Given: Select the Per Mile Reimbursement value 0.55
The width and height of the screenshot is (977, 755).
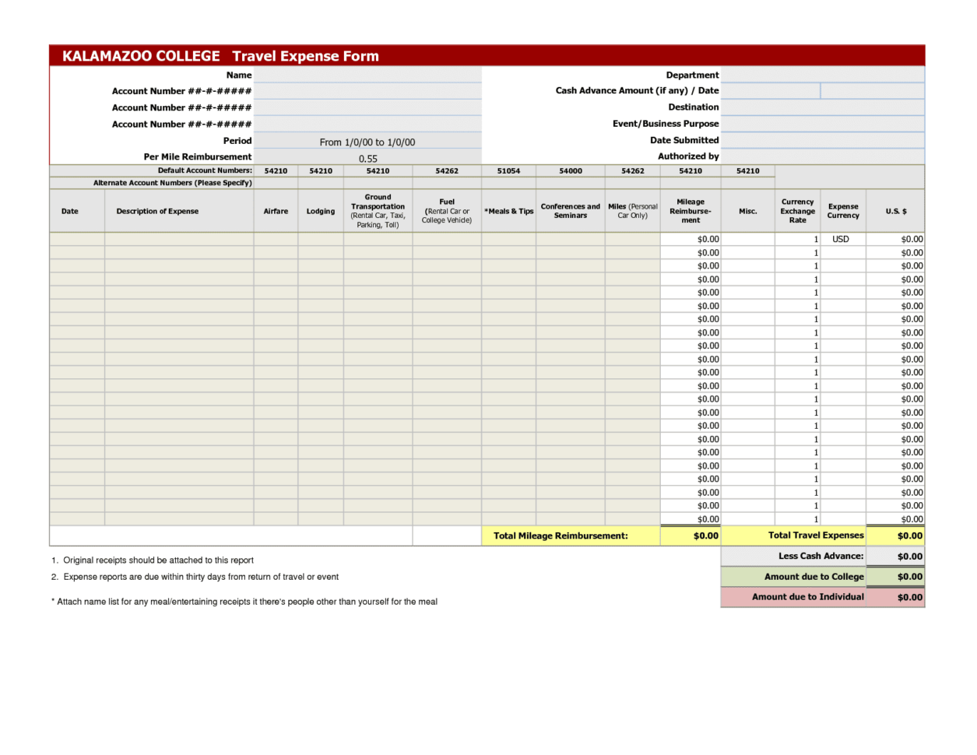Looking at the screenshot, I should (x=368, y=158).
